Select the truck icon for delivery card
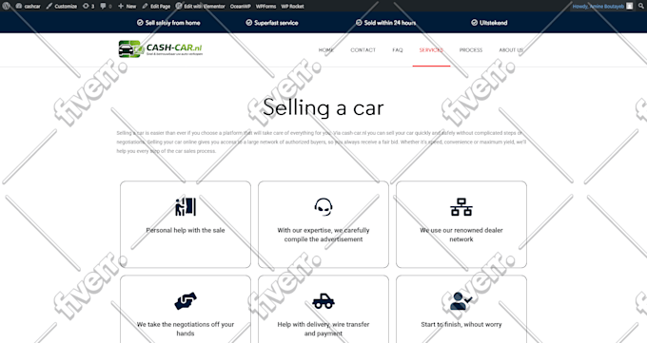The image size is (647, 343). pos(323,301)
